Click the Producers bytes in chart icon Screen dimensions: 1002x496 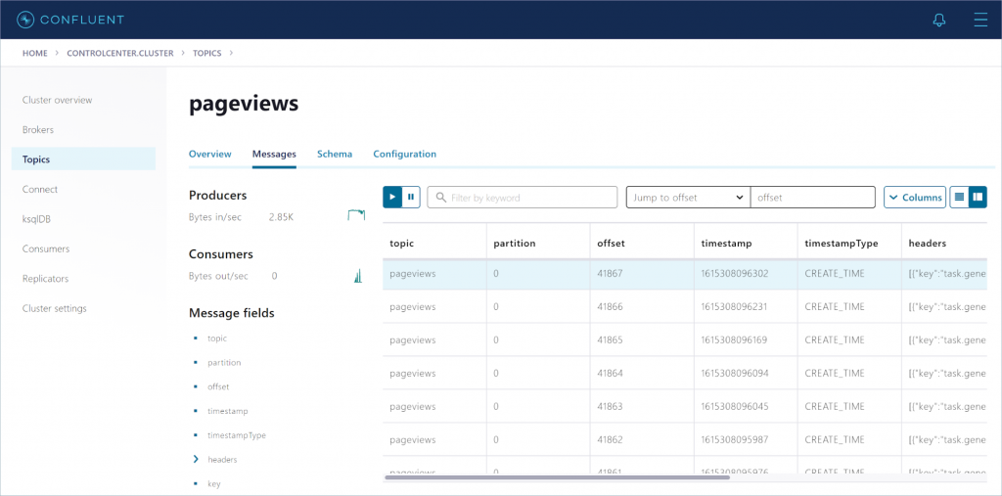[x=356, y=215]
